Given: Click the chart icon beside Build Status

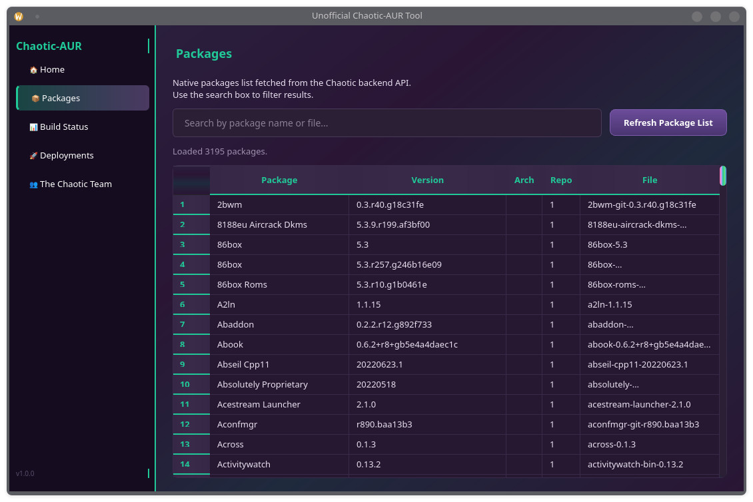Looking at the screenshot, I should [x=33, y=127].
